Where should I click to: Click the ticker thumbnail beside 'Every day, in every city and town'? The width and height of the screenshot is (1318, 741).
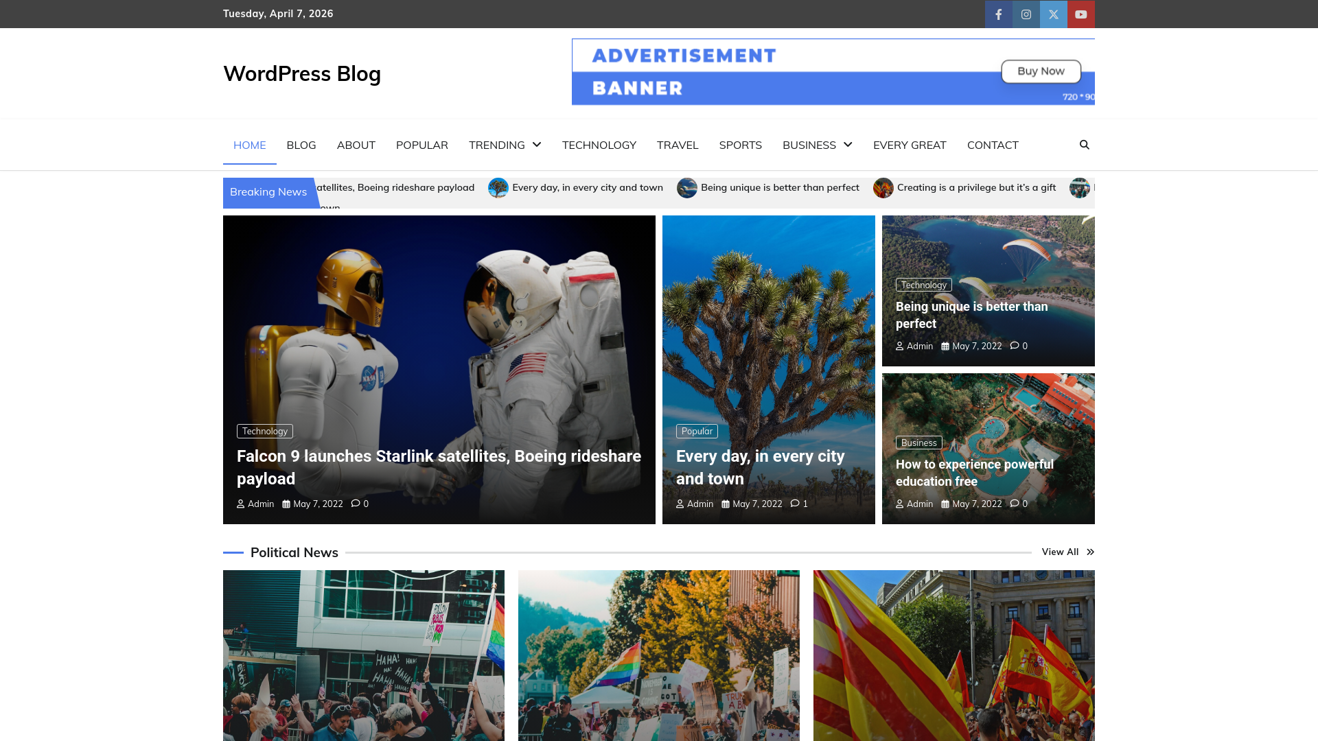tap(498, 188)
